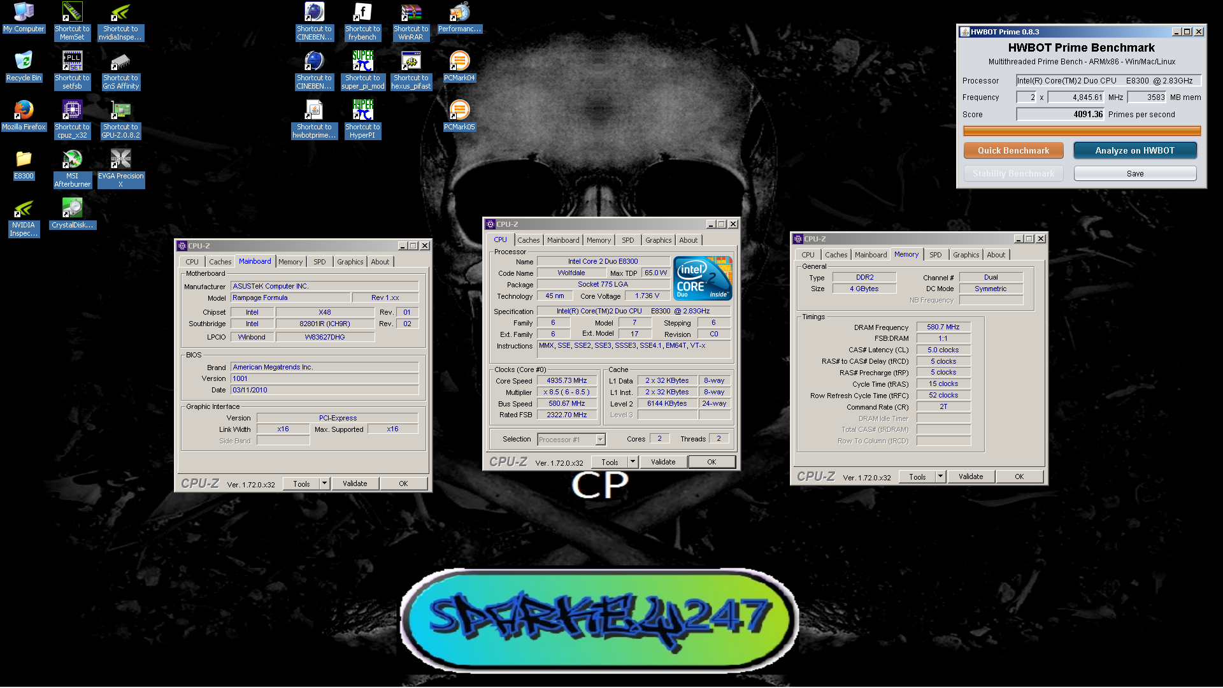
Task: Open About tab in center CPU-Z window
Action: pyautogui.click(x=688, y=240)
